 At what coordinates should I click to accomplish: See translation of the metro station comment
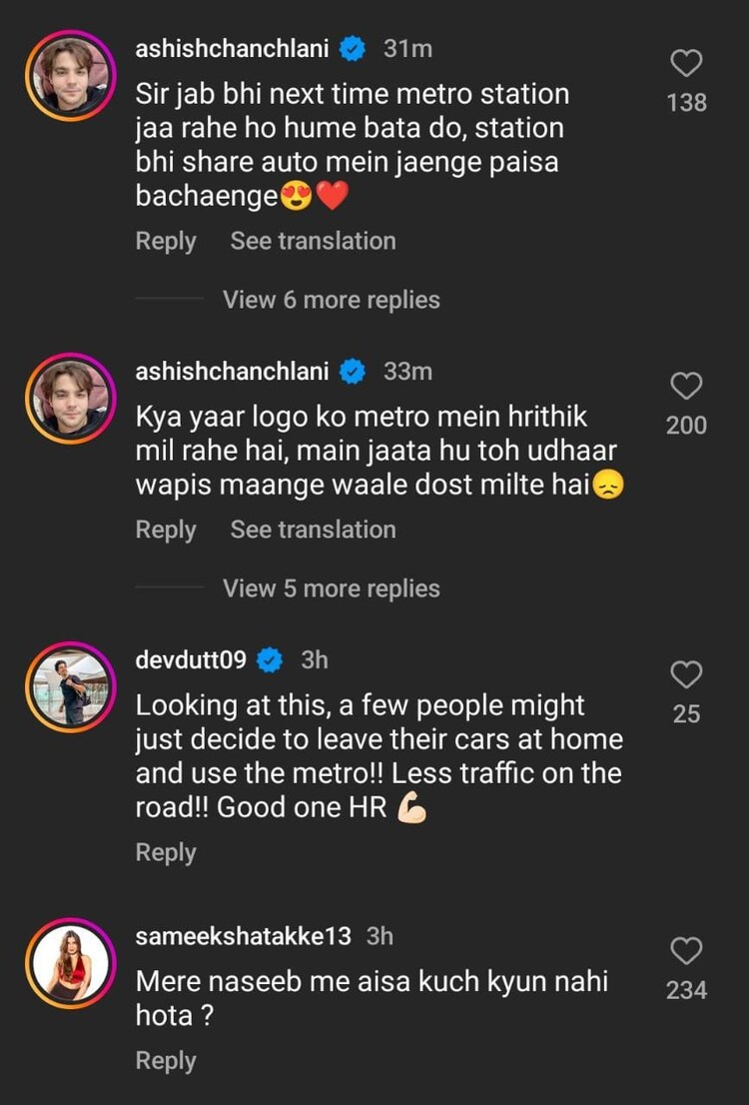click(313, 241)
